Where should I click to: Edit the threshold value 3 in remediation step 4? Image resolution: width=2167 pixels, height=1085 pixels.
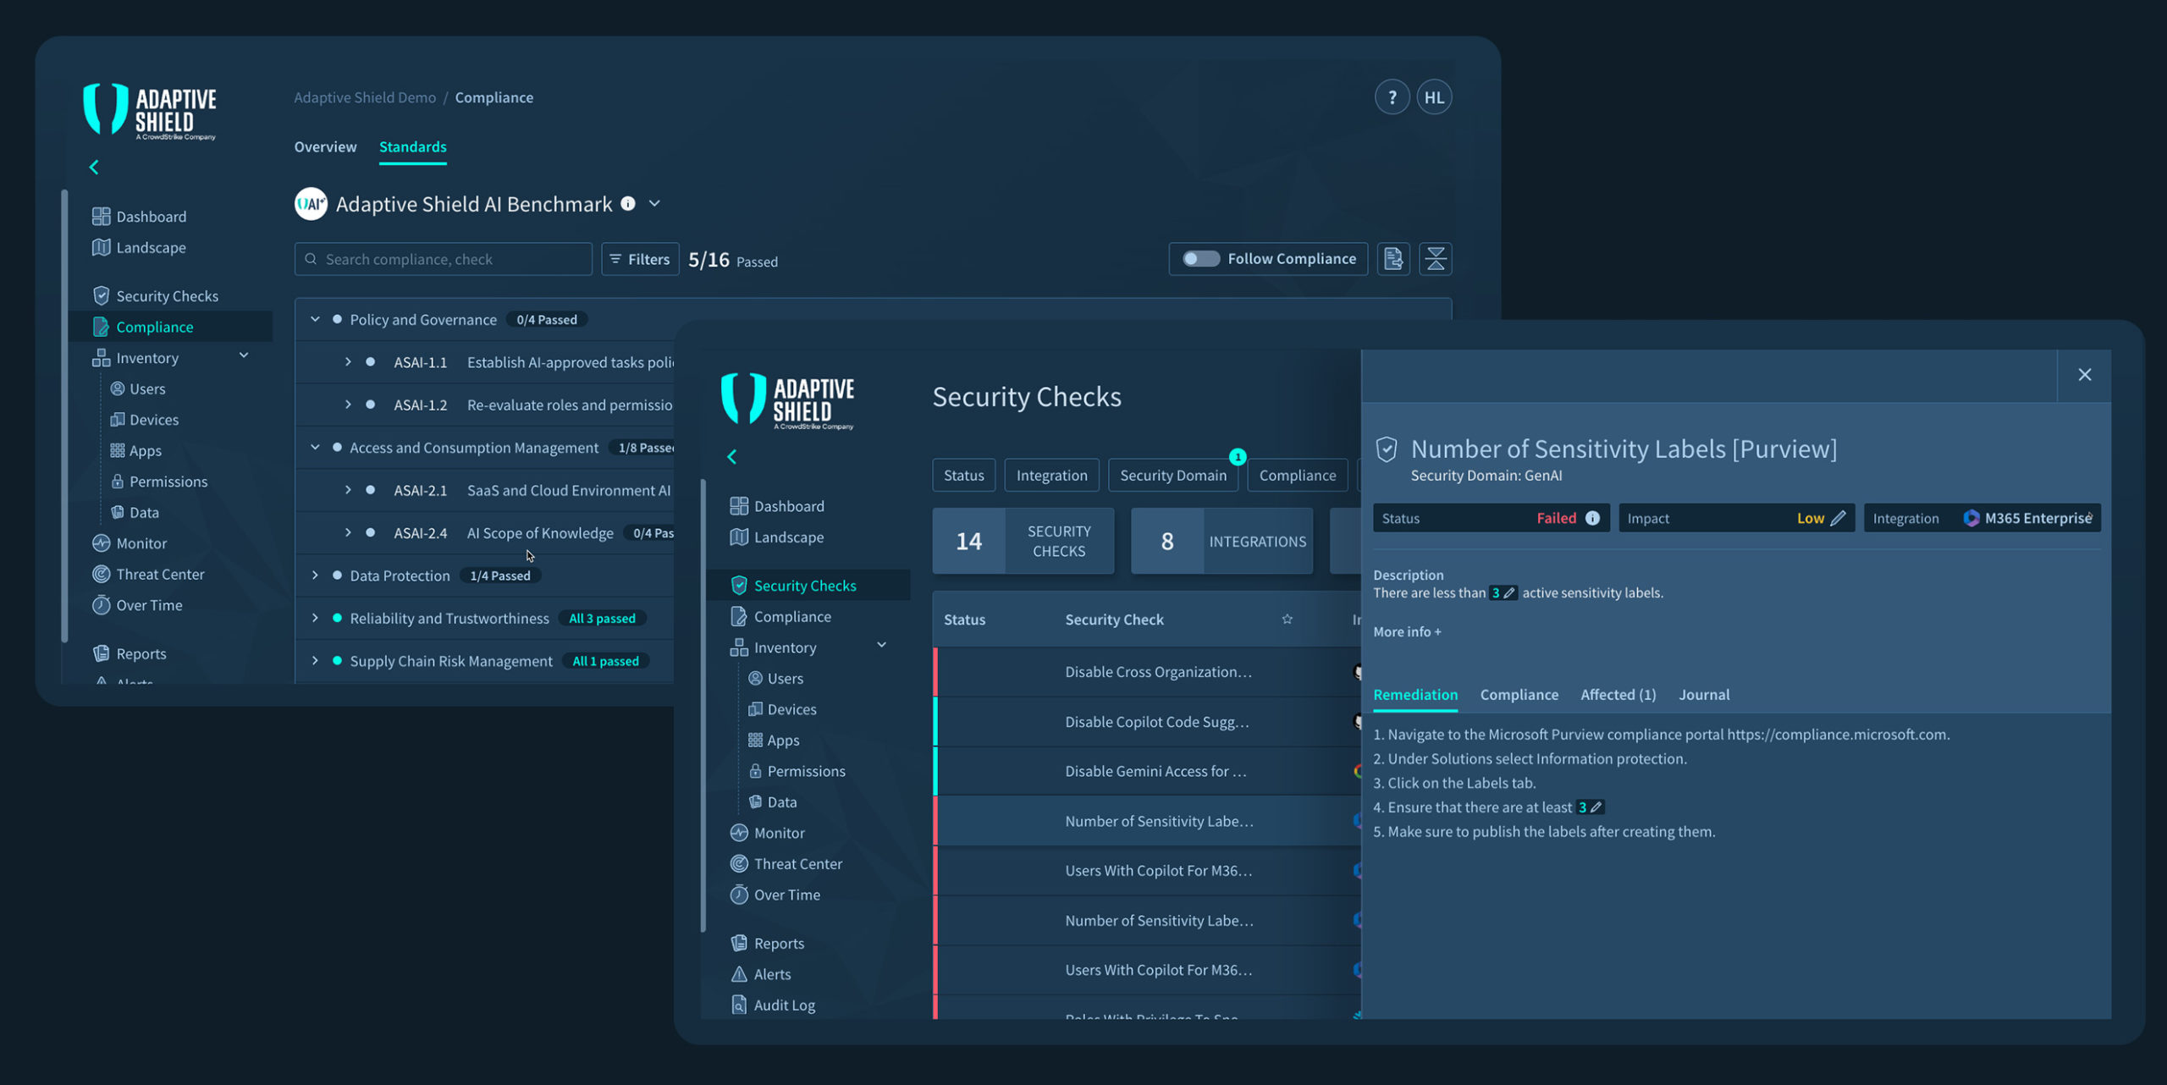click(x=1591, y=807)
